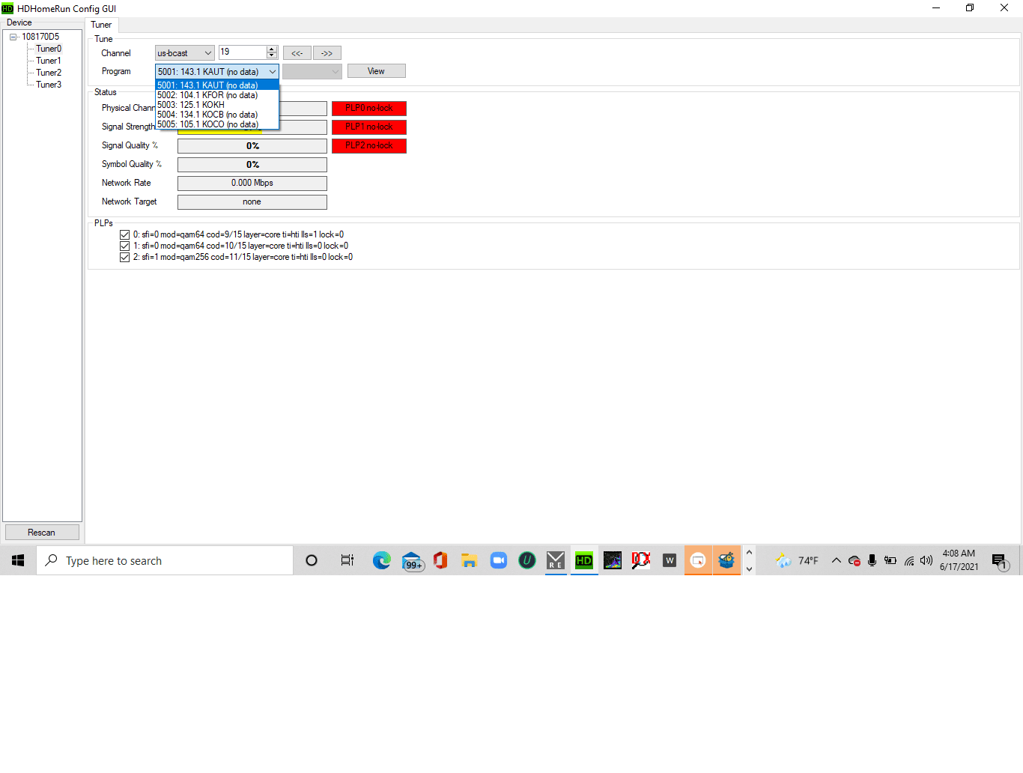The image size is (1023, 773).
Task: Open File Explorer from the taskbar
Action: click(470, 560)
